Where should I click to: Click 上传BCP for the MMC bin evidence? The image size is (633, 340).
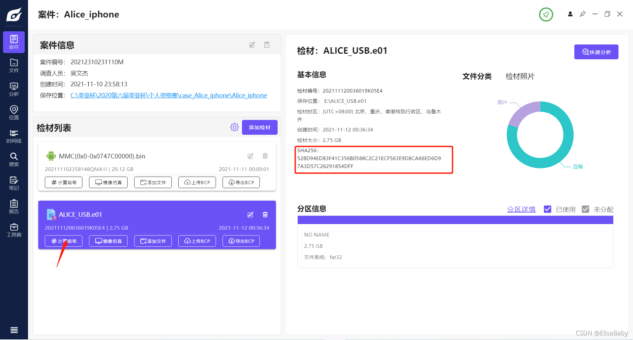pos(197,183)
